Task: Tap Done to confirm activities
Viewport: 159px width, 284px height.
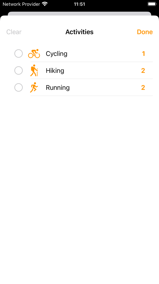Action: (x=145, y=32)
